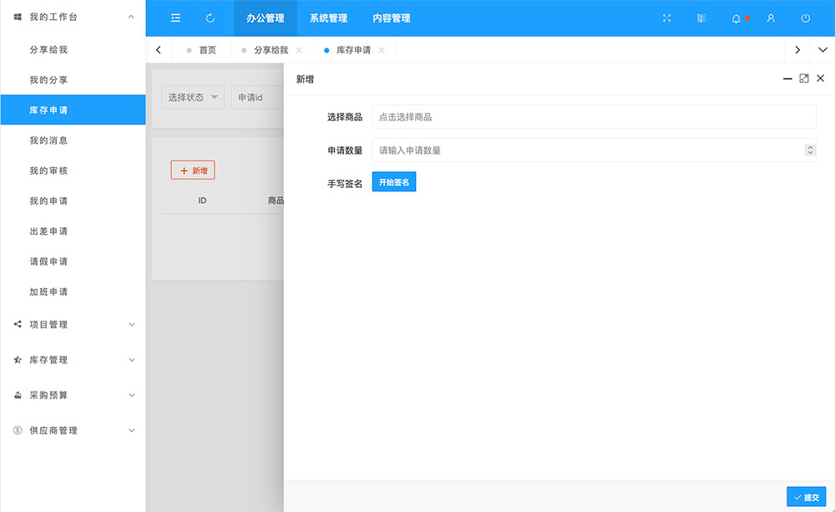Screen dimensions: 835x512
Task: Switch to 办公管理 top menu
Action: click(x=266, y=18)
